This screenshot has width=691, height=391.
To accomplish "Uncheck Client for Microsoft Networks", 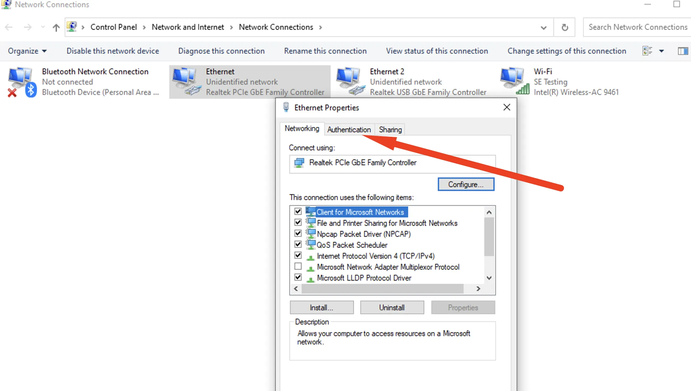I will (298, 211).
